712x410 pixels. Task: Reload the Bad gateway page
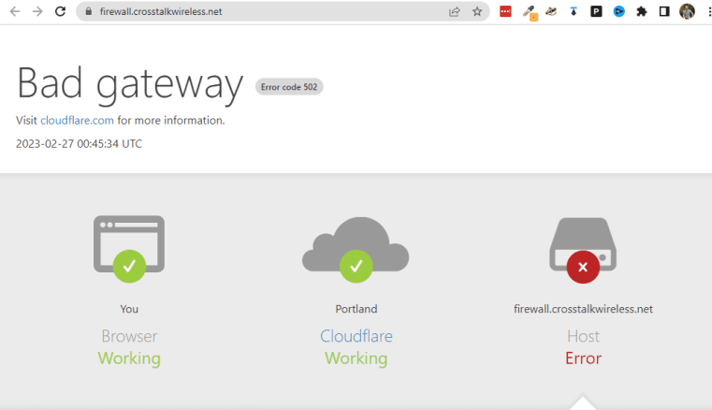[60, 11]
